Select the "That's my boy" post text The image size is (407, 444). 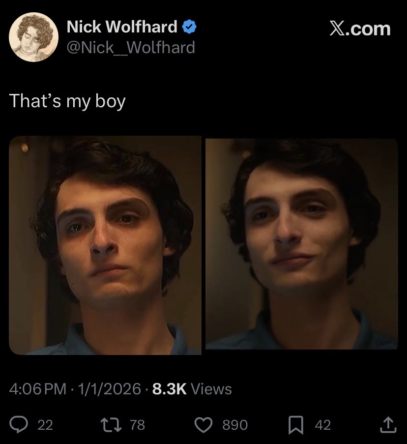coord(67,101)
